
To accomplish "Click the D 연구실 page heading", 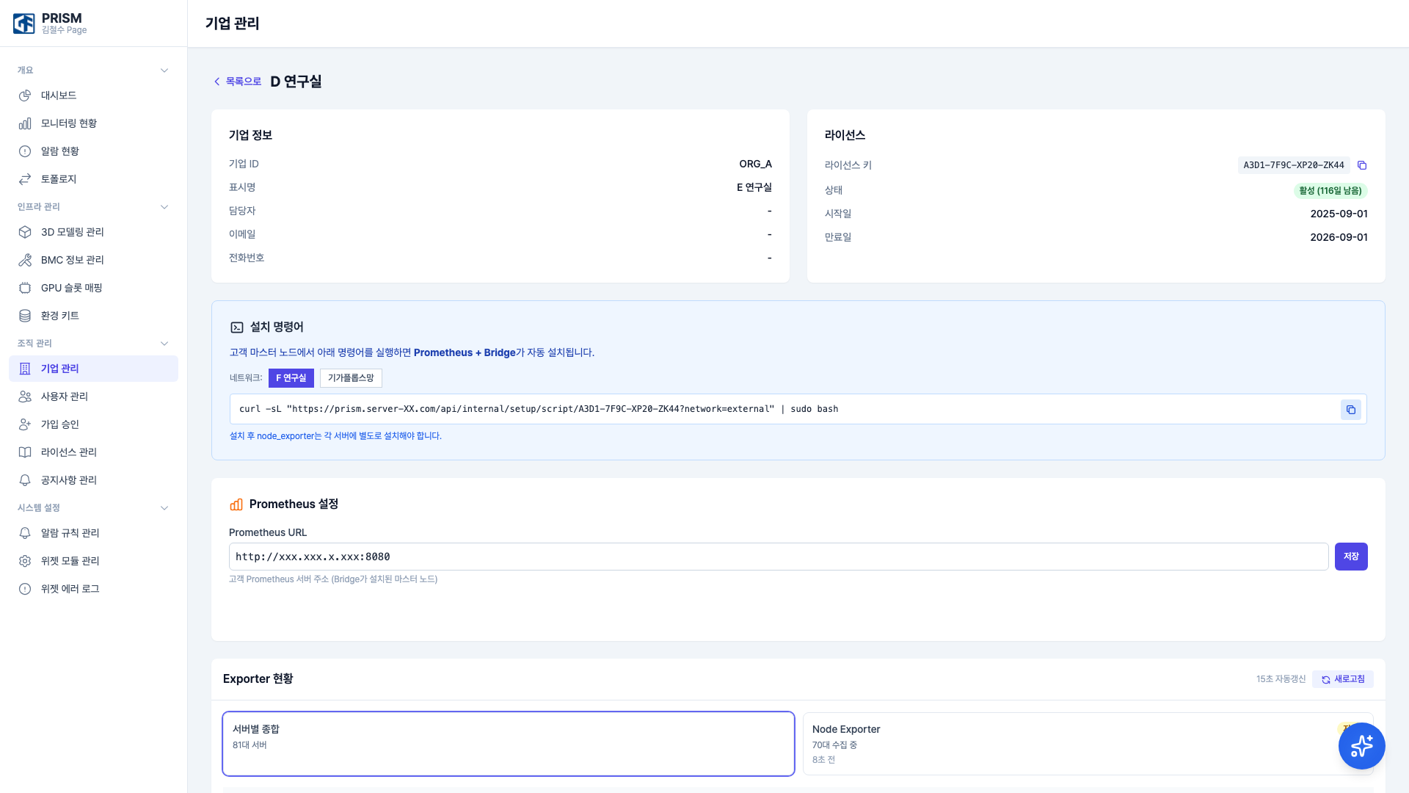I will point(296,82).
